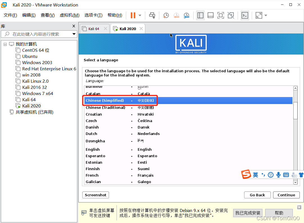Click the Continue button

(286, 195)
